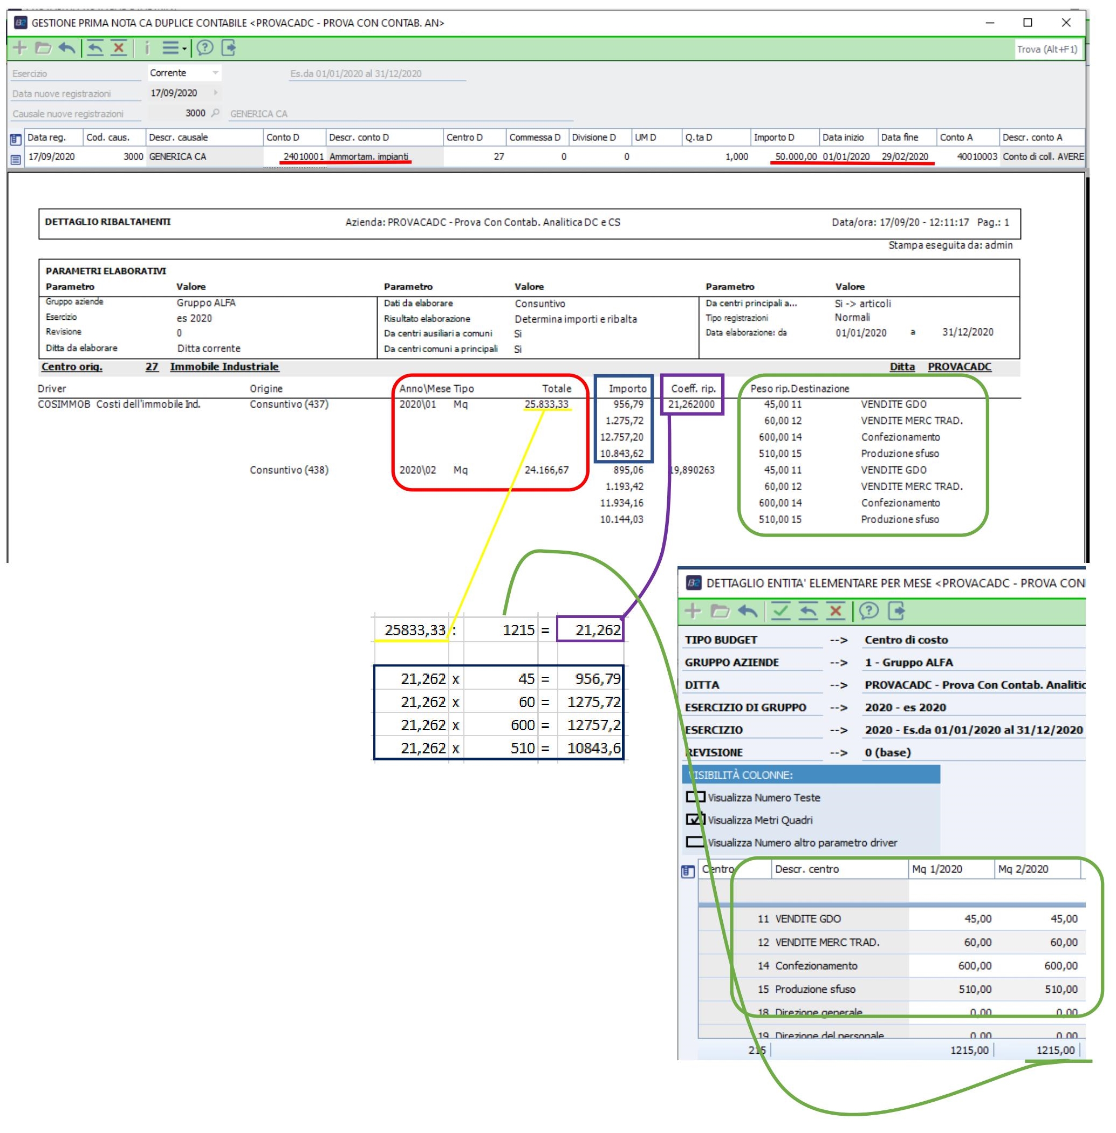Click the help question mark icon in top toolbar
Viewport: 1116px width, 1133px height.
pos(204,48)
